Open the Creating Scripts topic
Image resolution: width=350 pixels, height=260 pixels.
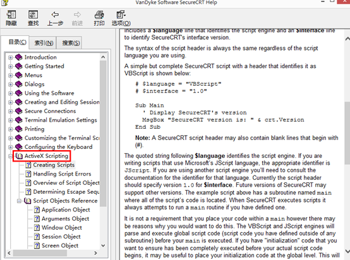tap(54, 165)
